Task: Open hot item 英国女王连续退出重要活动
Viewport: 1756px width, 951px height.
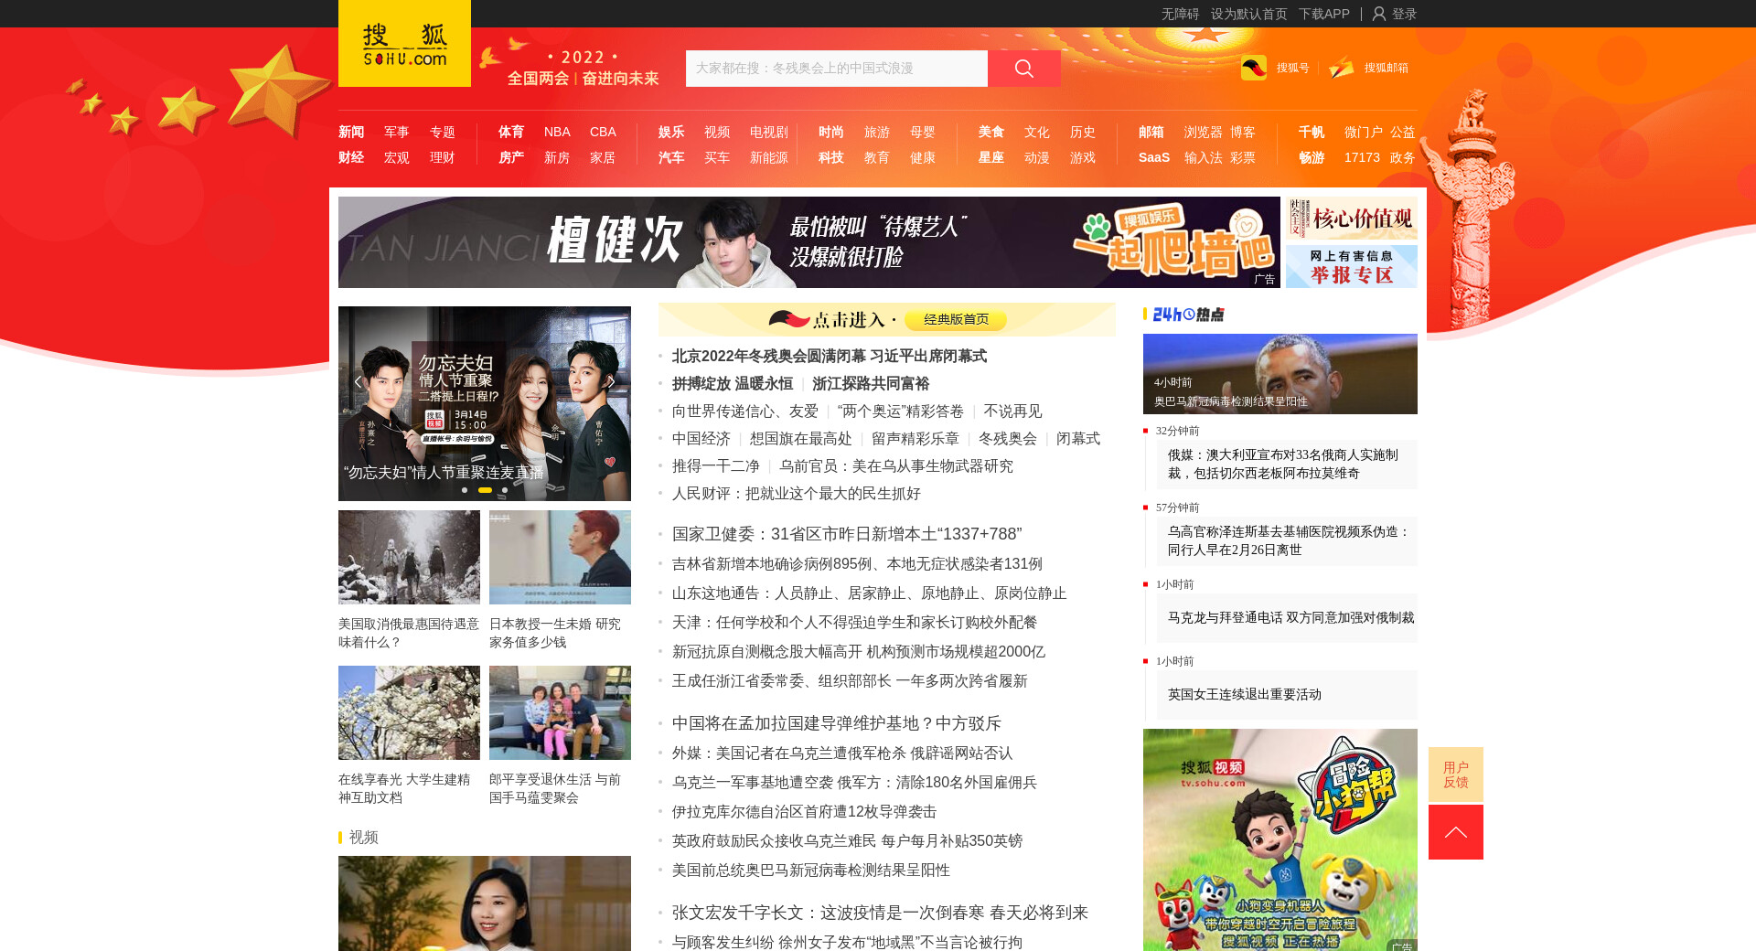Action: pyautogui.click(x=1245, y=695)
